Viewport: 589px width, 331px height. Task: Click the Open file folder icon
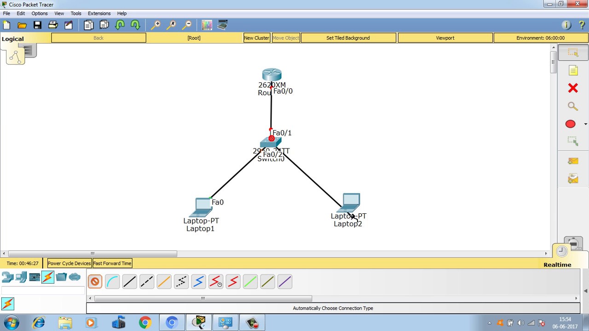22,25
